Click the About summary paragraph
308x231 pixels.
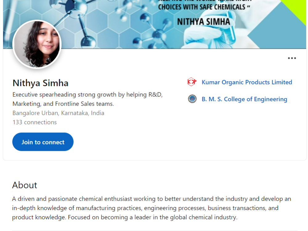coord(152,208)
